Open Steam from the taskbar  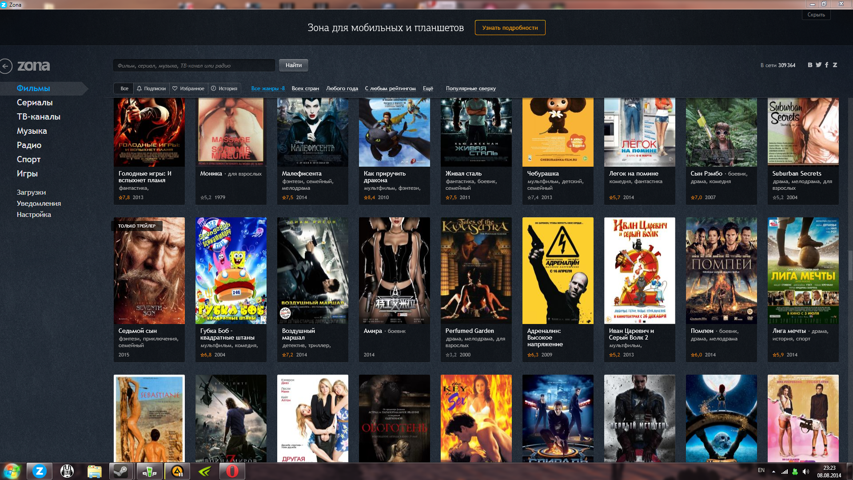coord(121,471)
